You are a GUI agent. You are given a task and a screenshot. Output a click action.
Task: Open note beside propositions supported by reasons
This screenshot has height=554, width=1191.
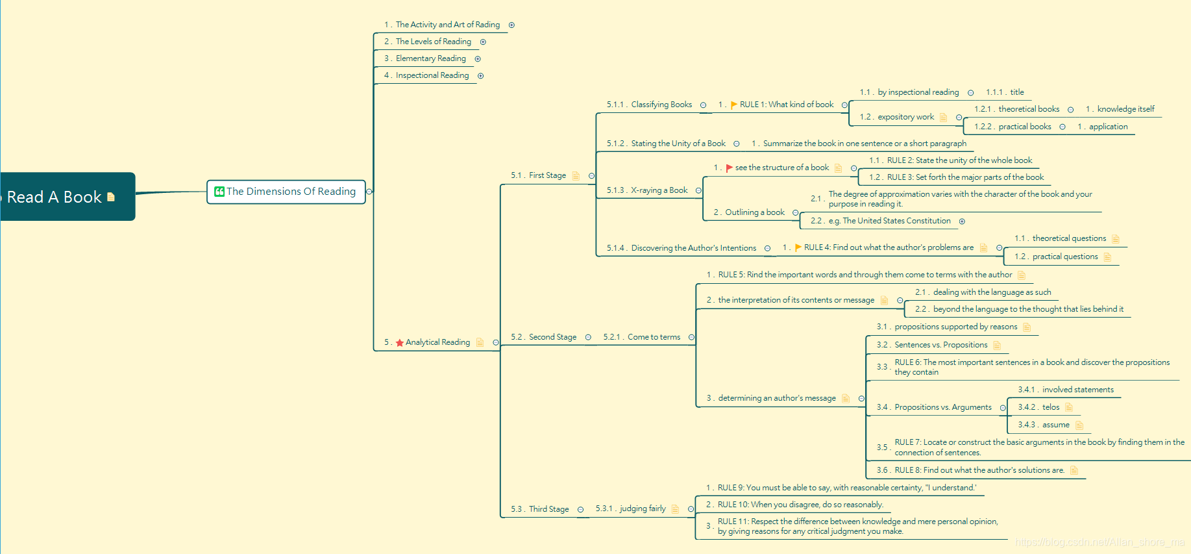click(x=1027, y=327)
